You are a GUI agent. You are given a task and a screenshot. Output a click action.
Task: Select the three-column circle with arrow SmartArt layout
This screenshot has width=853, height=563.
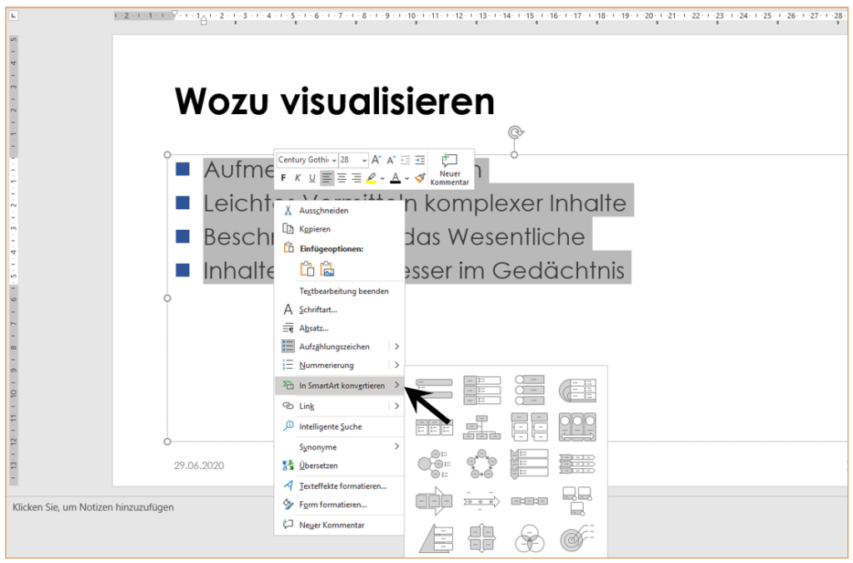577,427
